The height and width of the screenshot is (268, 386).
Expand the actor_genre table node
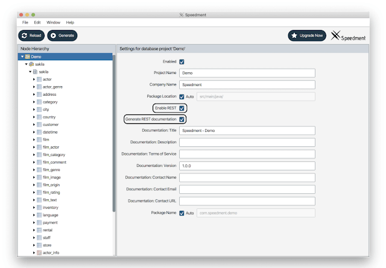[34, 87]
